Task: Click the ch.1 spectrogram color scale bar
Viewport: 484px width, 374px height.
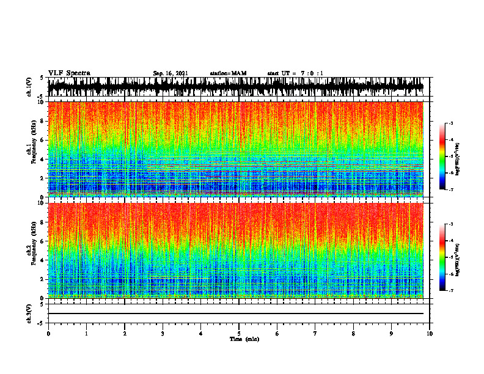Action: pyautogui.click(x=442, y=156)
